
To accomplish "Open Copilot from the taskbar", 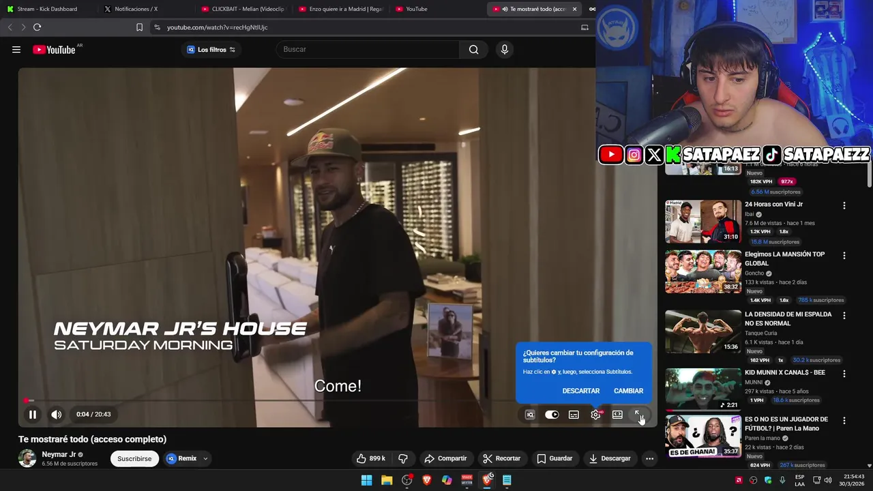I will [x=447, y=480].
